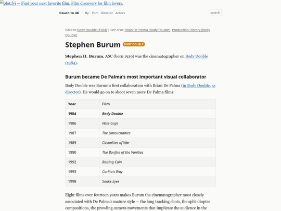Select the 1992 year cell
This screenshot has height=211, width=281.
click(x=82, y=162)
